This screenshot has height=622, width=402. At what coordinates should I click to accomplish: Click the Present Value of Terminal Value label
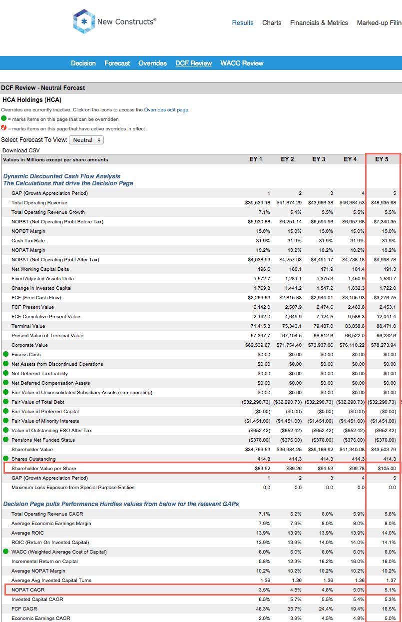click(47, 336)
